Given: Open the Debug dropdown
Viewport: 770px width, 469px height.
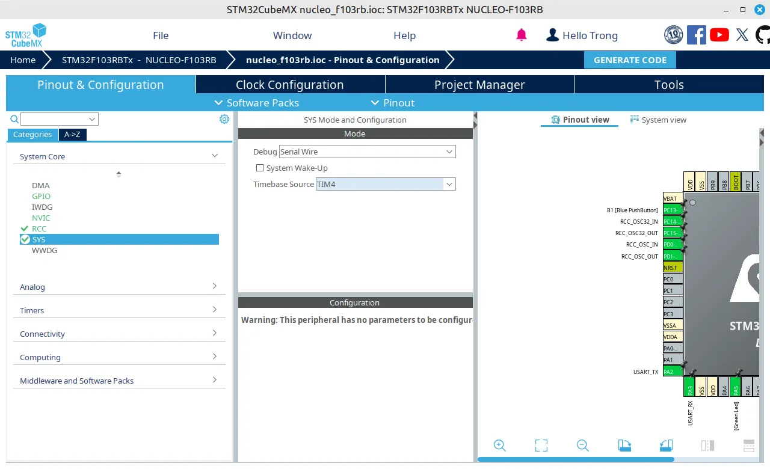Looking at the screenshot, I should pyautogui.click(x=368, y=152).
